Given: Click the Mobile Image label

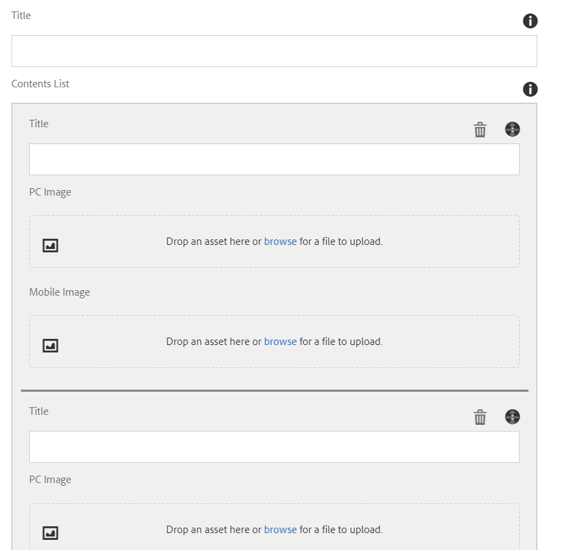Looking at the screenshot, I should coord(60,292).
